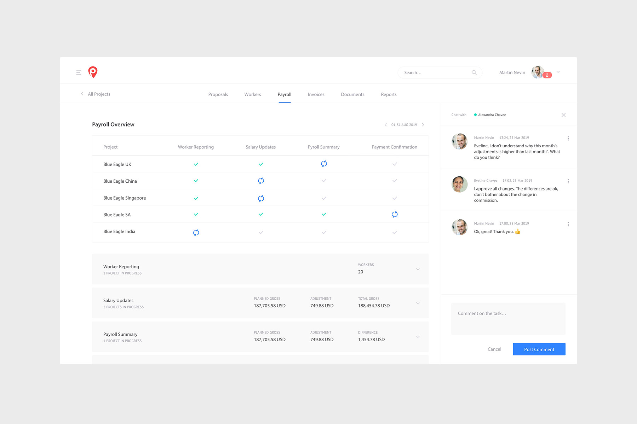Click the Salary Updates column header
The width and height of the screenshot is (637, 424).
pos(260,147)
